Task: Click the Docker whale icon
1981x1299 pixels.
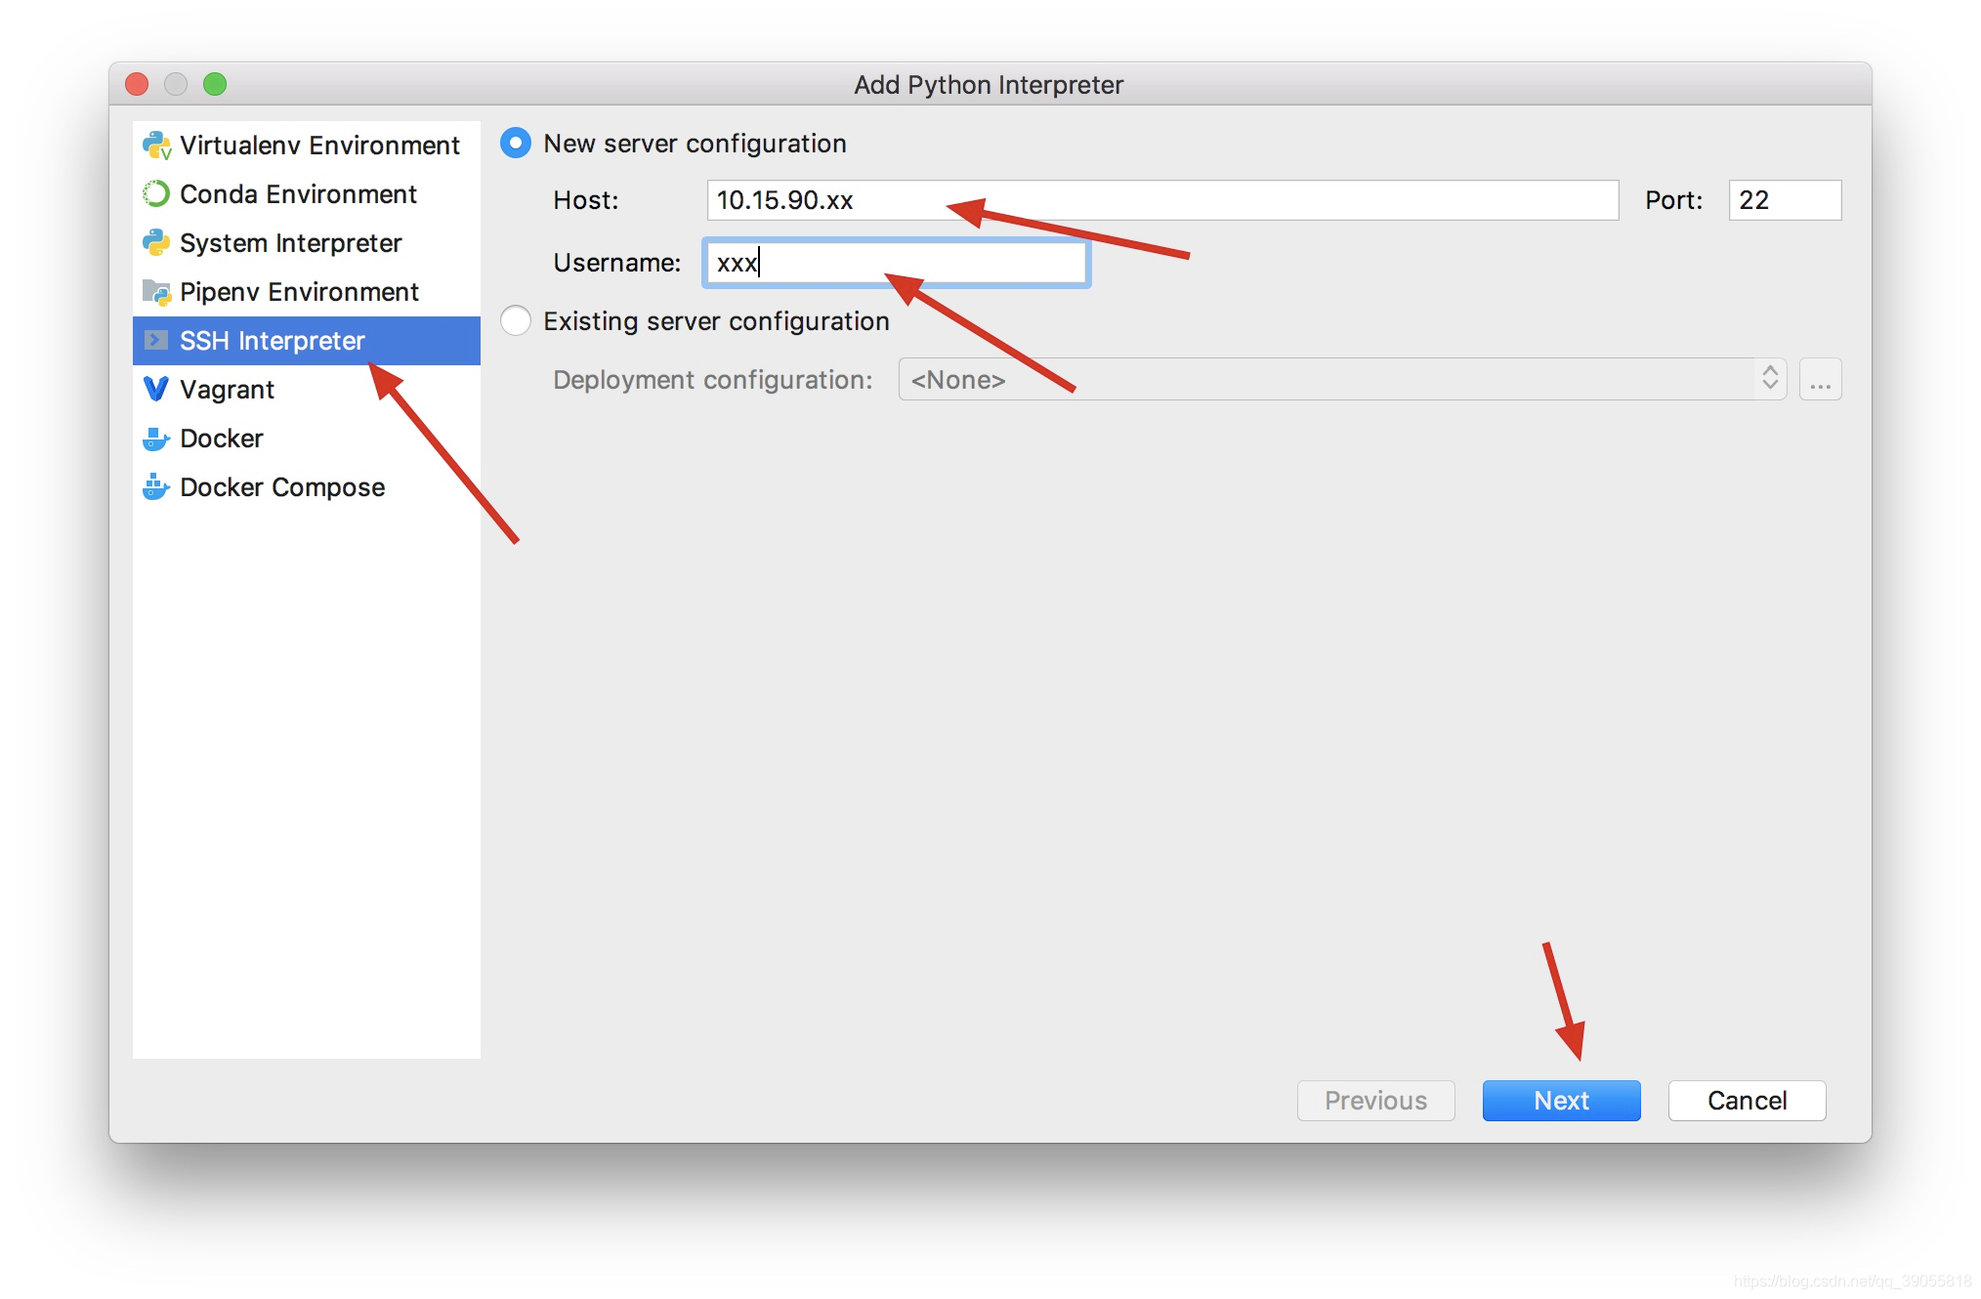Action: 156,439
